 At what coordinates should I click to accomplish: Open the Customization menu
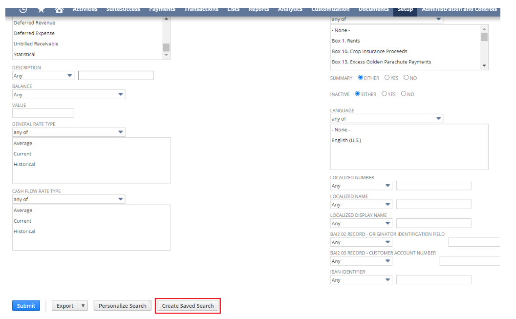(330, 10)
